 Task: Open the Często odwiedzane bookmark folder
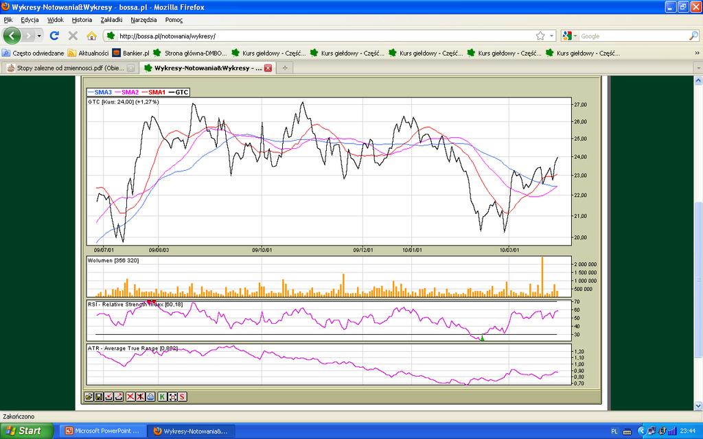[x=33, y=53]
